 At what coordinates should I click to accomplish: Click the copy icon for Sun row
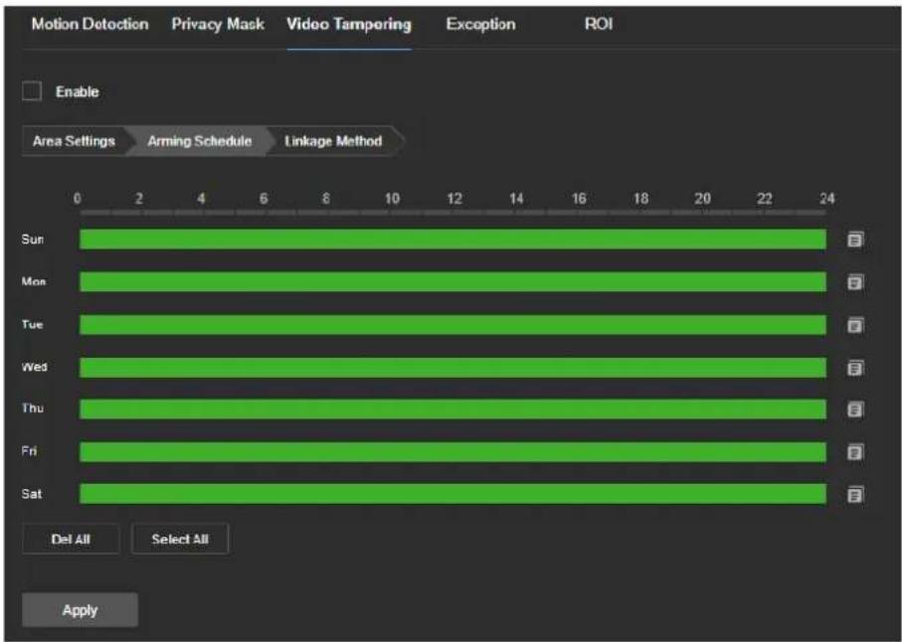tap(855, 240)
